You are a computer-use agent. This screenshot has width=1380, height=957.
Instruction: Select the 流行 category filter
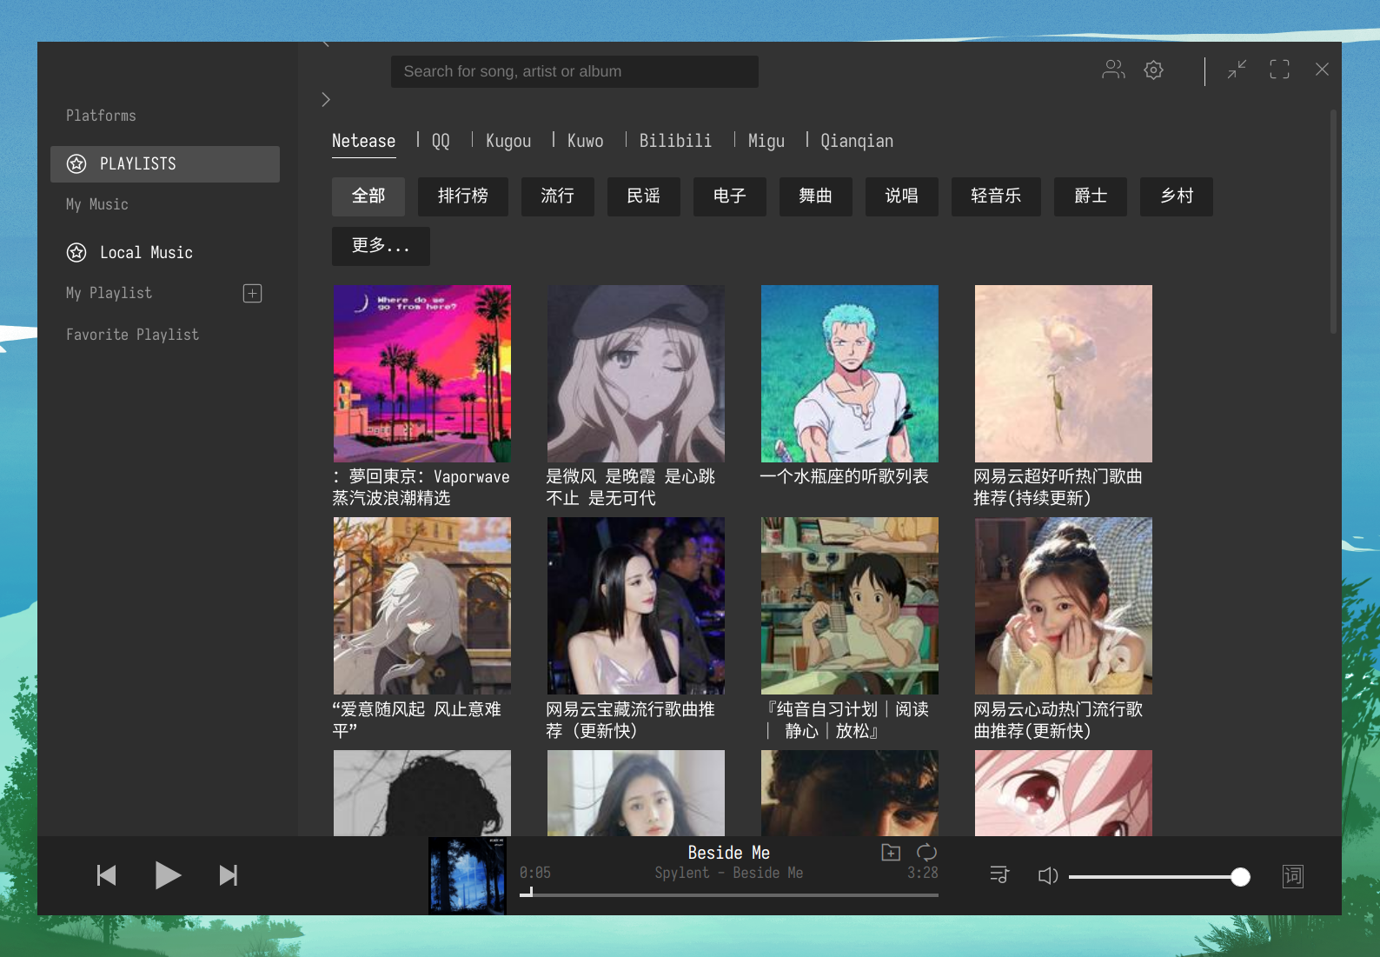tap(558, 196)
